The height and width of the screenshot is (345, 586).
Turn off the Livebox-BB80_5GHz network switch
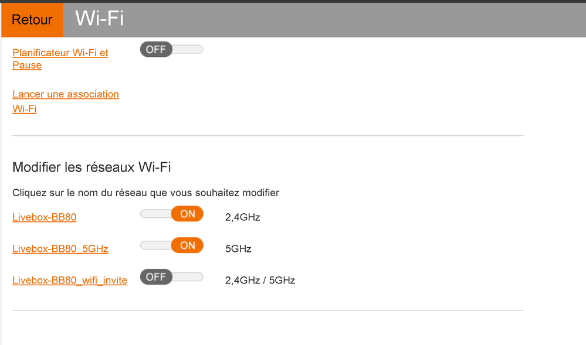[171, 245]
